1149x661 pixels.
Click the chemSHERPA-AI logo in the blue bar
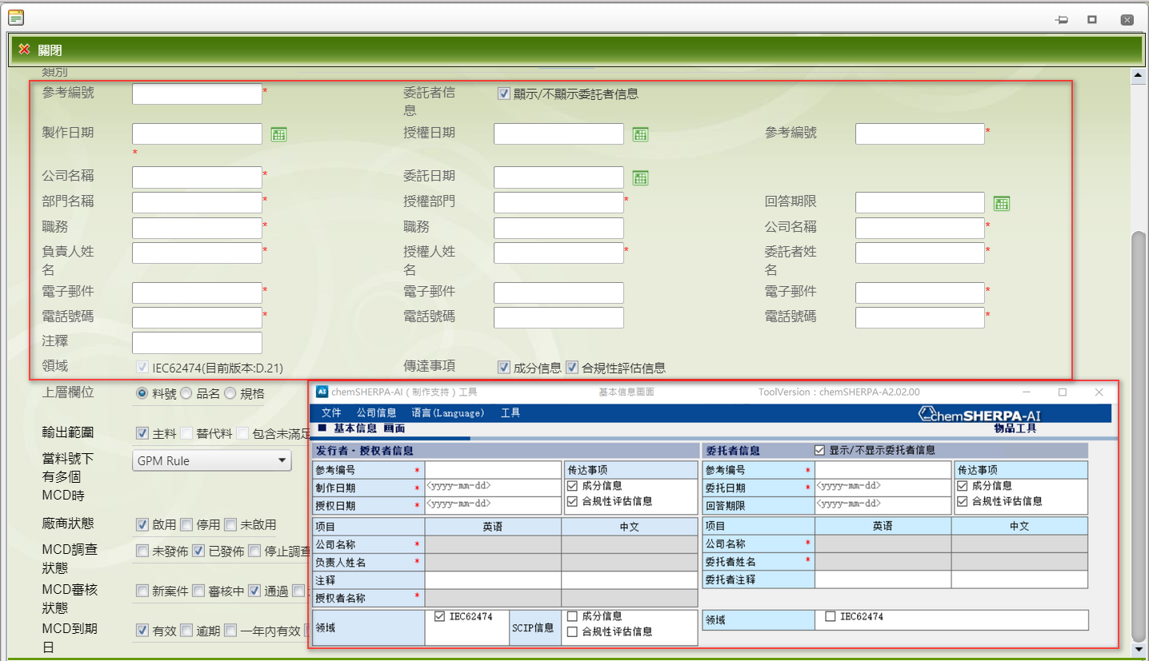tap(979, 414)
